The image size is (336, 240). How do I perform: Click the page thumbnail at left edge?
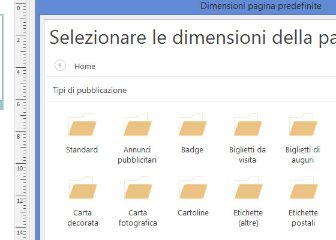coord(2,62)
